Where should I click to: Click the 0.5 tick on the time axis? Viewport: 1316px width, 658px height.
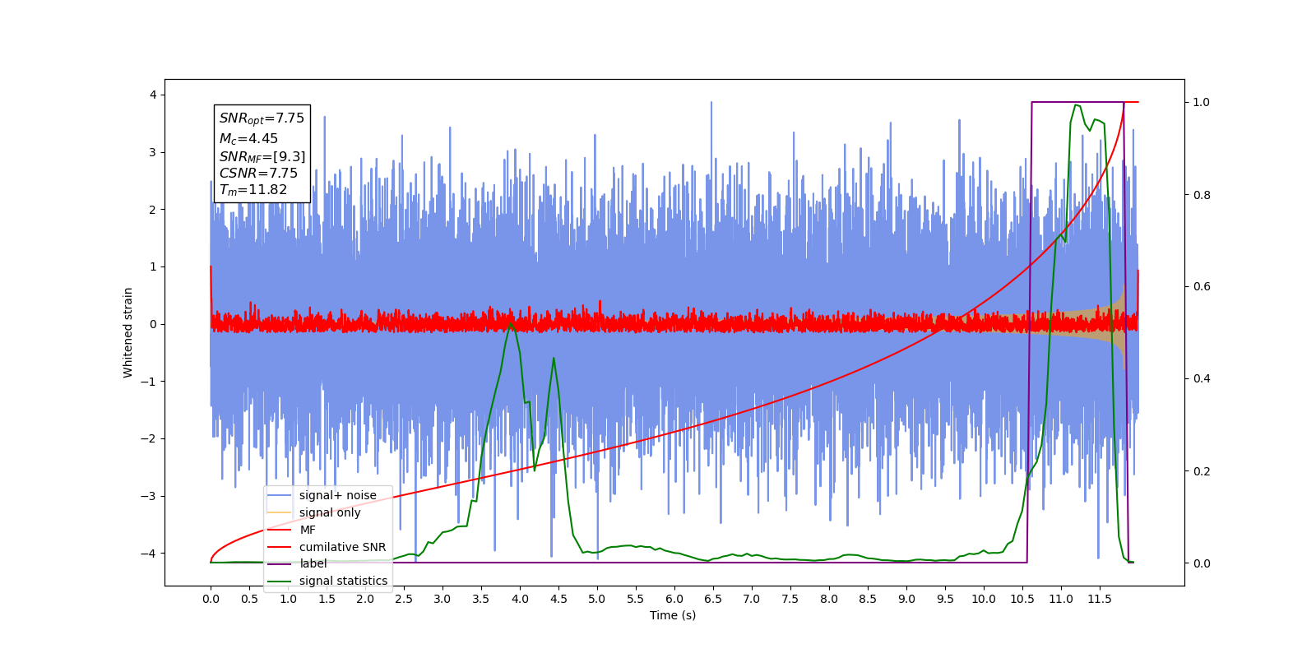pos(249,599)
